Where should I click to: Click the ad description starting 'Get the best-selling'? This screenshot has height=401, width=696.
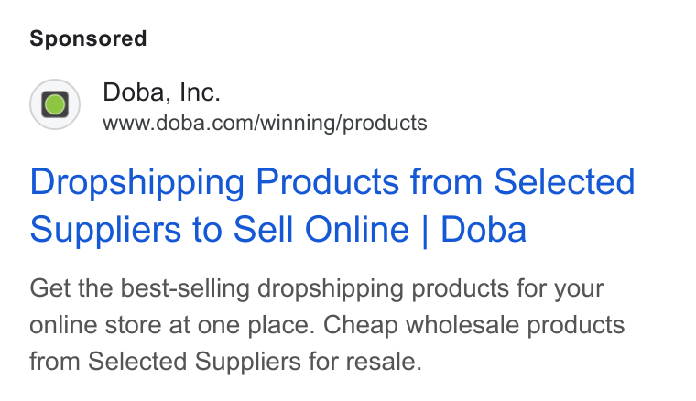pos(327,325)
